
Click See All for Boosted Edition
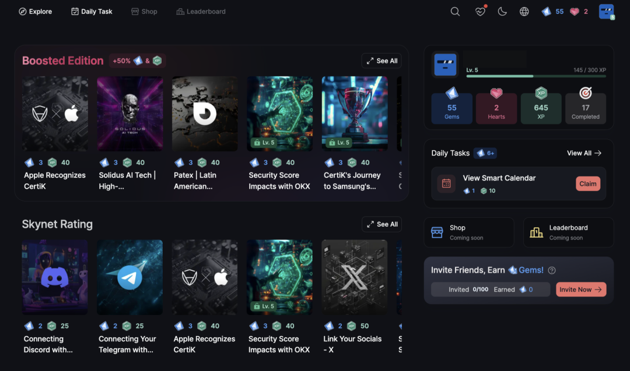pos(381,61)
